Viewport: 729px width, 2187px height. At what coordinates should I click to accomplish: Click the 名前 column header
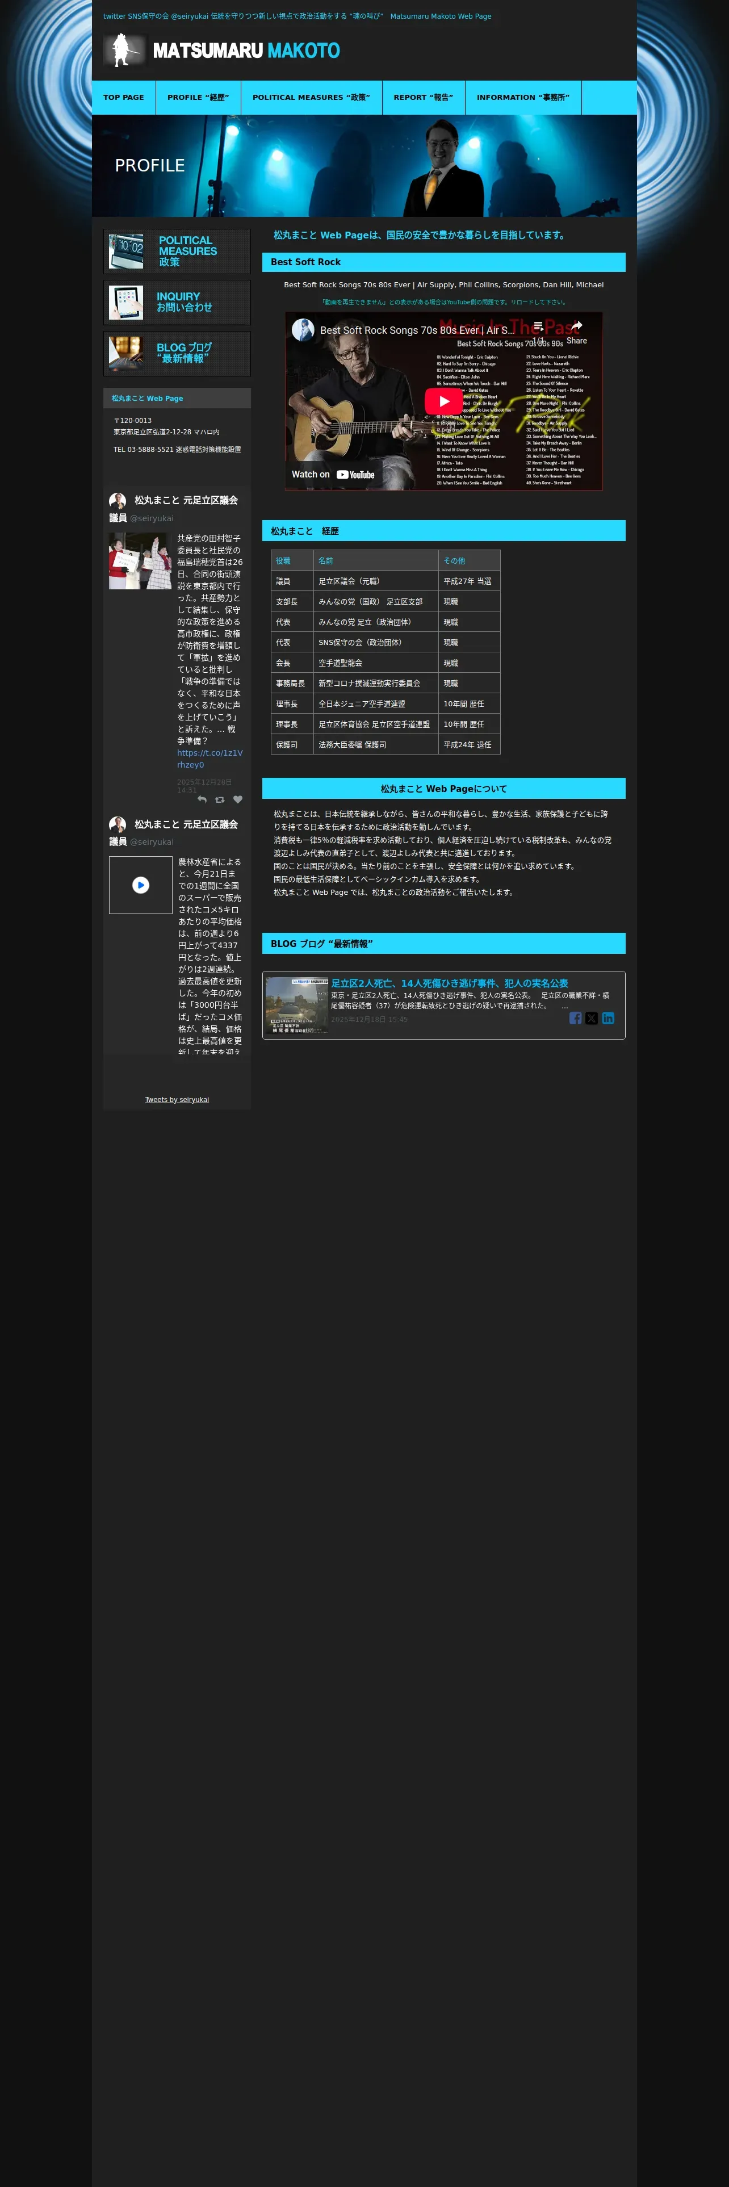376,560
